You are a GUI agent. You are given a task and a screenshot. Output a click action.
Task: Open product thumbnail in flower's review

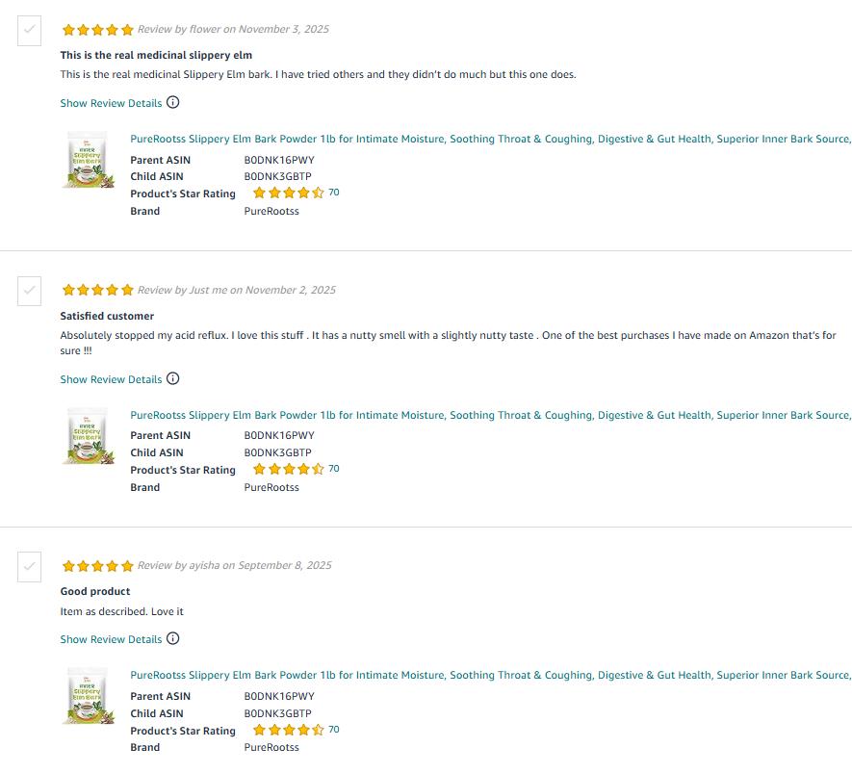(x=89, y=160)
